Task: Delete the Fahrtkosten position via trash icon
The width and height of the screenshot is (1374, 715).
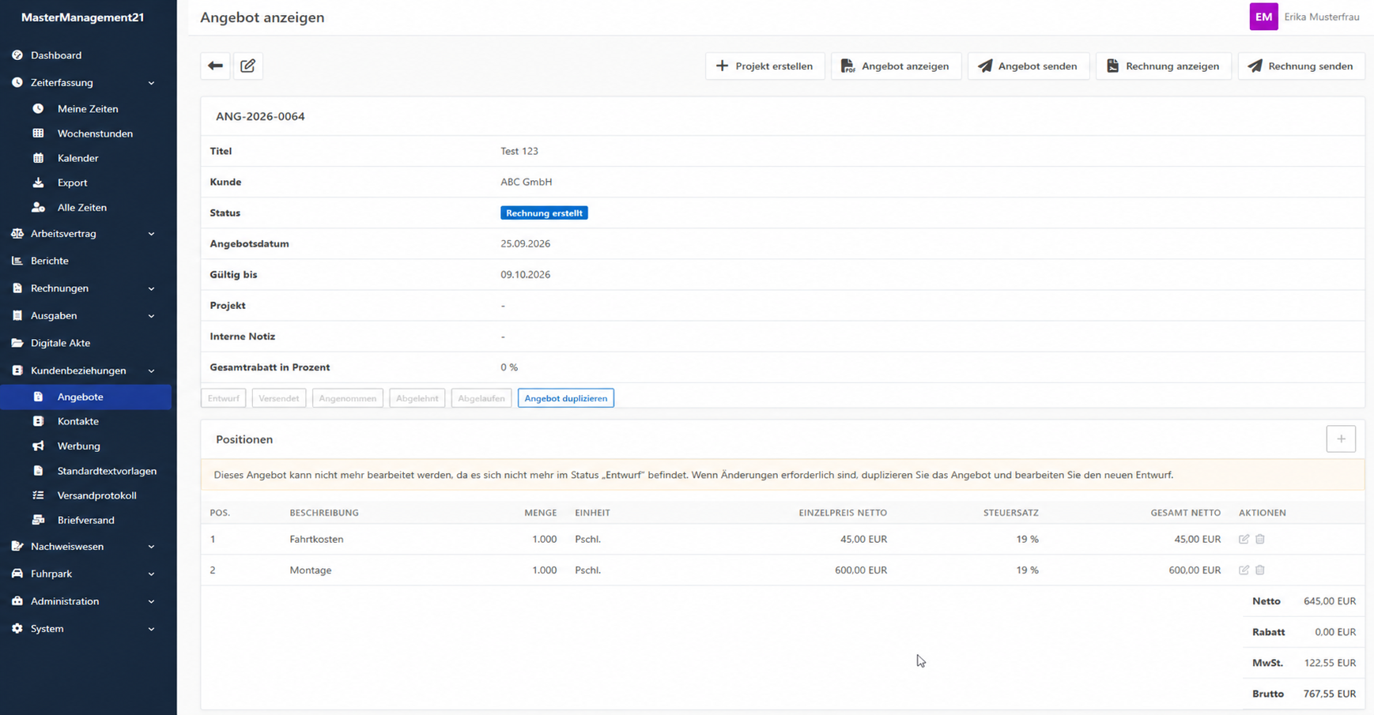Action: pyautogui.click(x=1260, y=539)
